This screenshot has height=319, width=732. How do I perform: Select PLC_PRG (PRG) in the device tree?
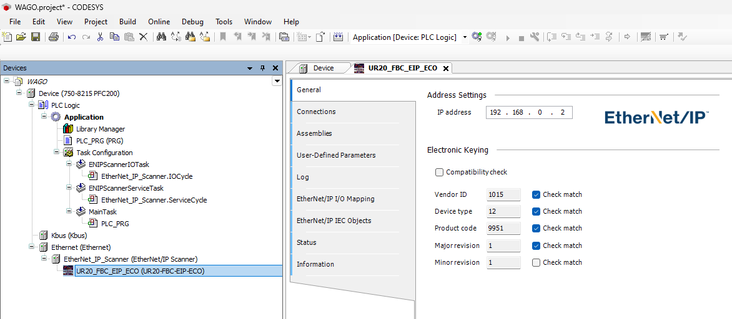coord(99,140)
